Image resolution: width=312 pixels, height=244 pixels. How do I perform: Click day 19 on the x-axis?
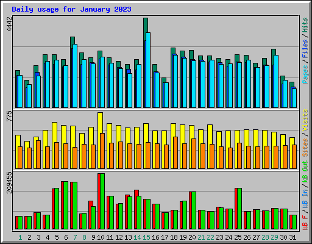coord(183,237)
